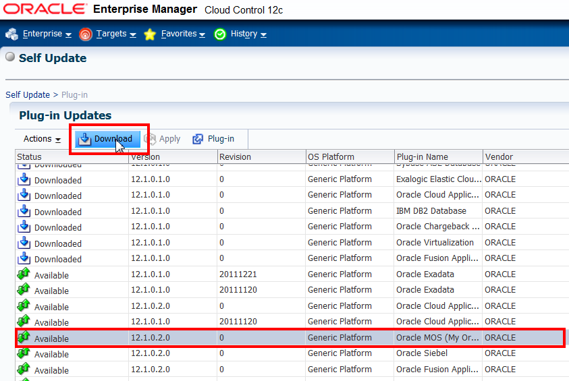Click the Apply toolbar icon
Viewport: 569px width, 381px height.
pos(150,139)
